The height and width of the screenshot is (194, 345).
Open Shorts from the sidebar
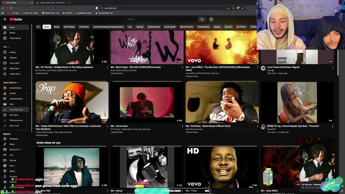[15, 33]
